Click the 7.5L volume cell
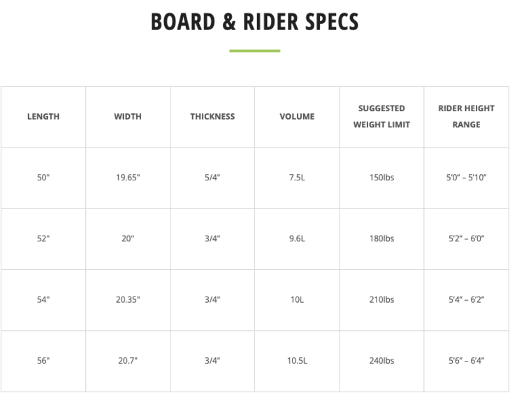Screen dimensions: 524x407 (x=297, y=178)
